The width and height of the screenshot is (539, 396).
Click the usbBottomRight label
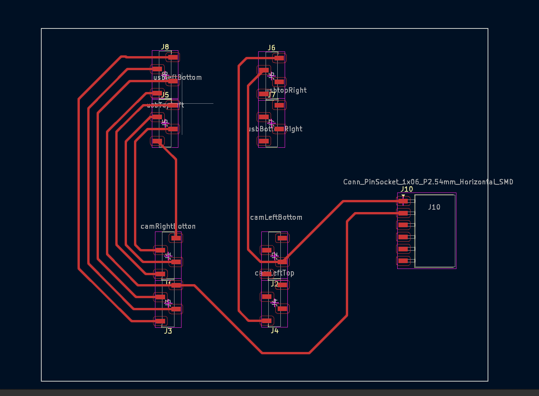pyautogui.click(x=276, y=129)
